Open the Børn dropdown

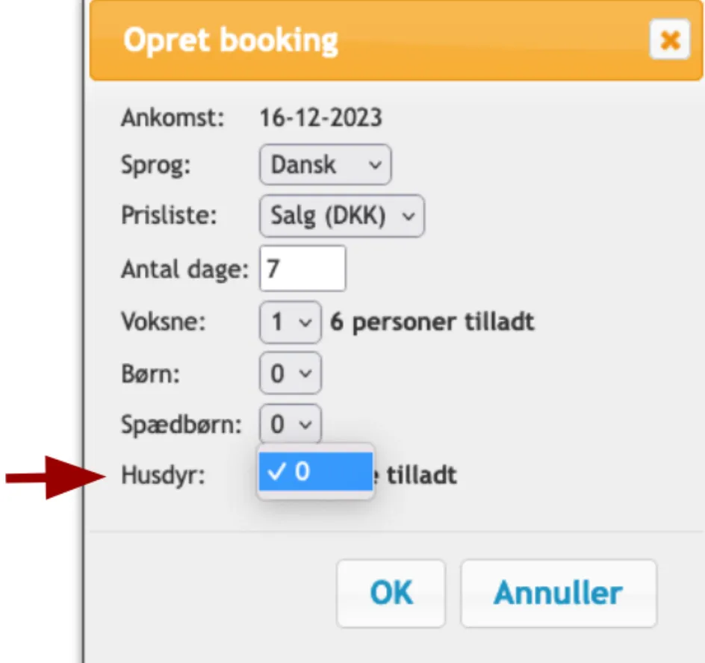tap(290, 373)
